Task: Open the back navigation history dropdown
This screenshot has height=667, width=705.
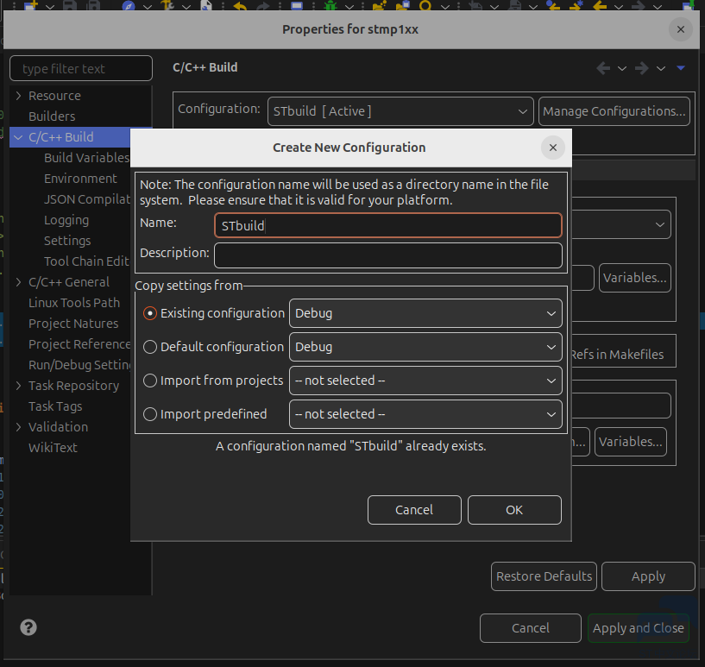Action: [x=622, y=69]
